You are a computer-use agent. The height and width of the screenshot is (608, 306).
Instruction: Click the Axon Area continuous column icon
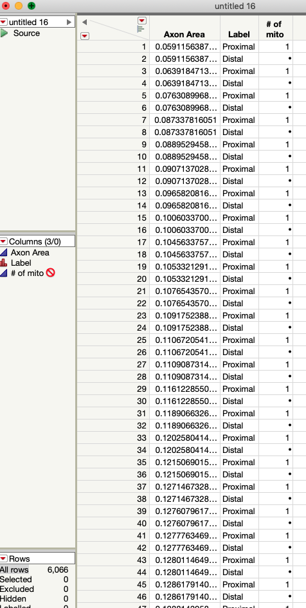(x=4, y=252)
